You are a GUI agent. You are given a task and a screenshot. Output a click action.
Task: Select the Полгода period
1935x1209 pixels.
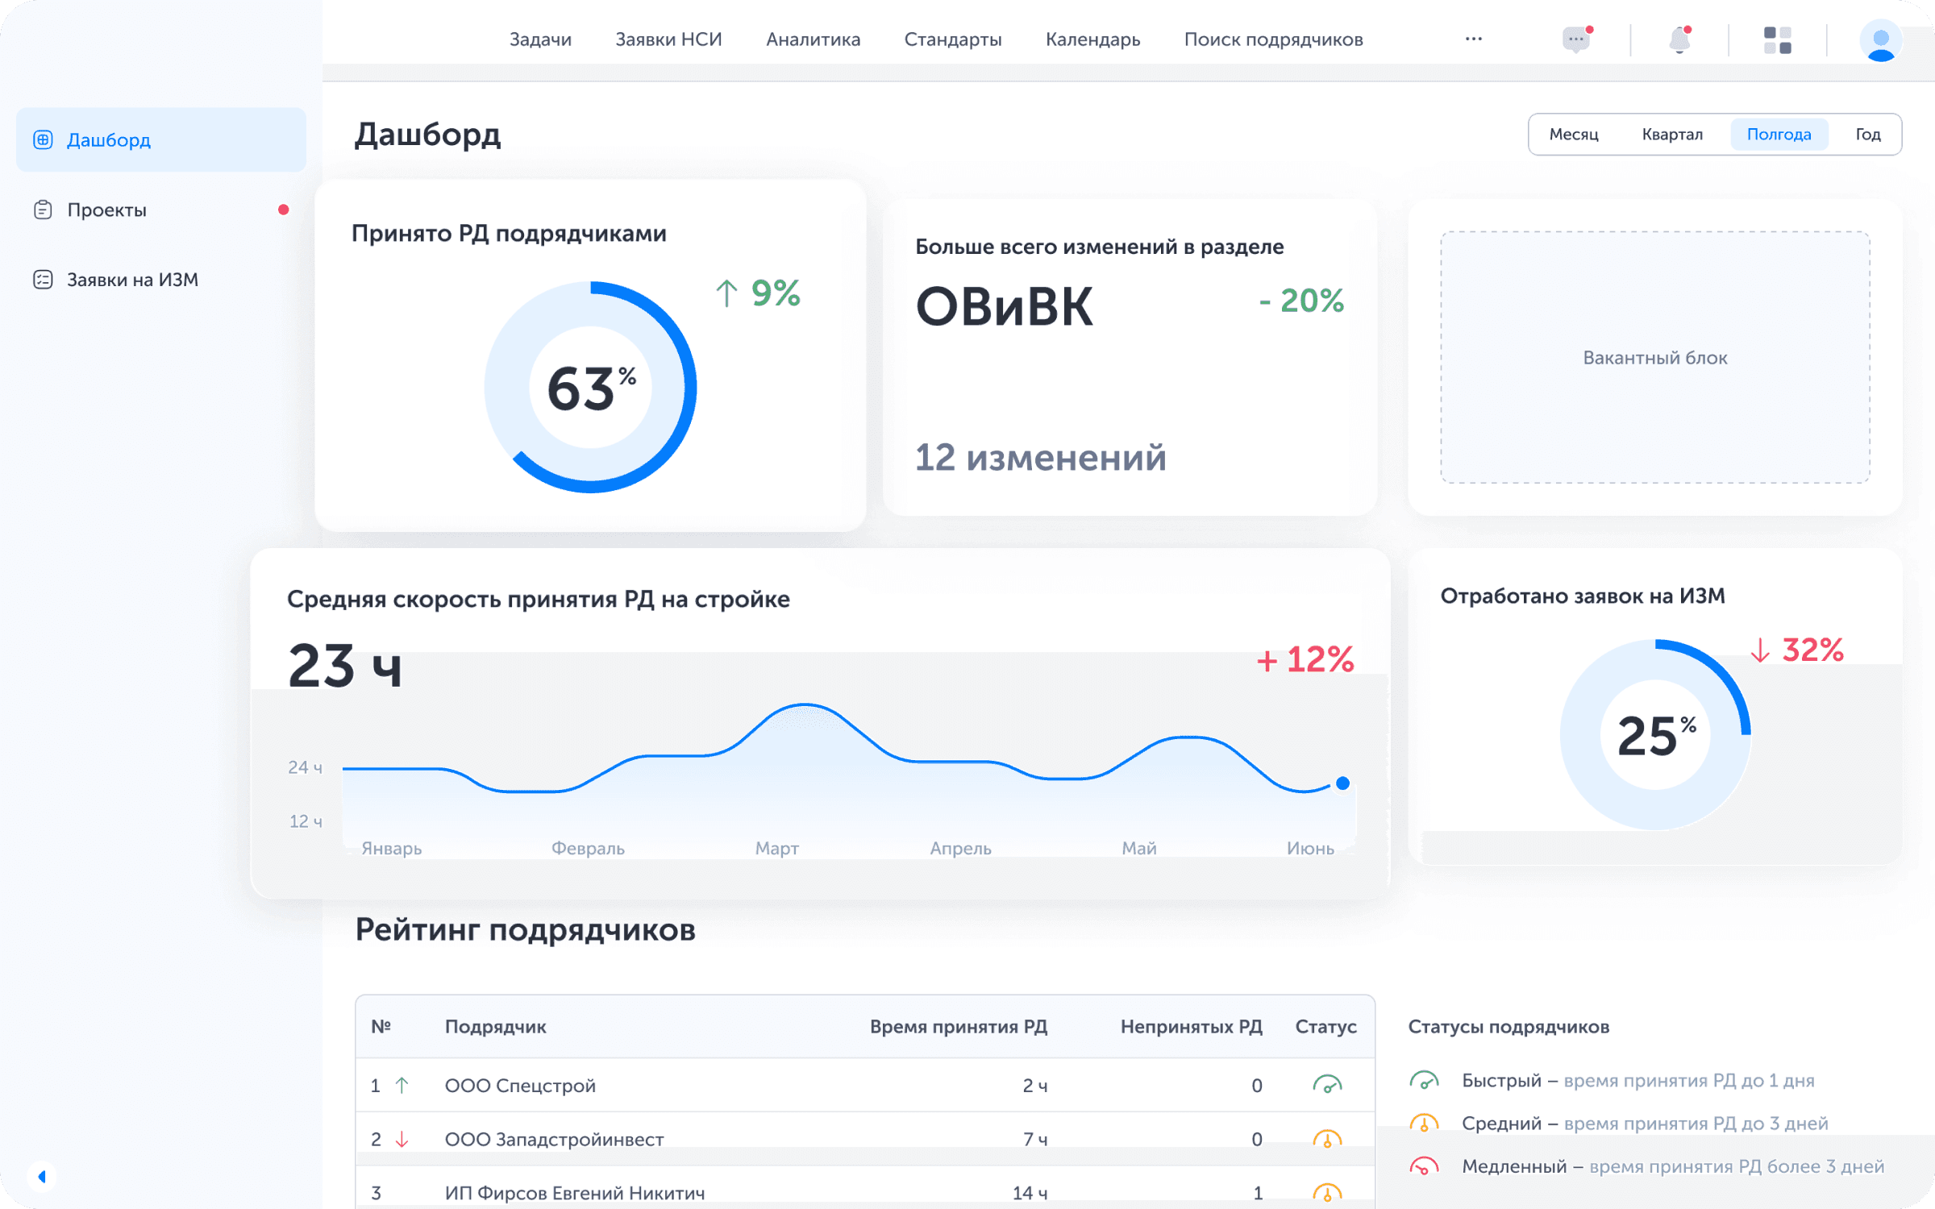pyautogui.click(x=1779, y=134)
